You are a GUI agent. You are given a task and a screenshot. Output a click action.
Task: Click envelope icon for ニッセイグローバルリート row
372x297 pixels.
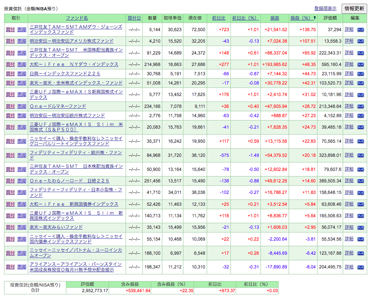click(361, 141)
